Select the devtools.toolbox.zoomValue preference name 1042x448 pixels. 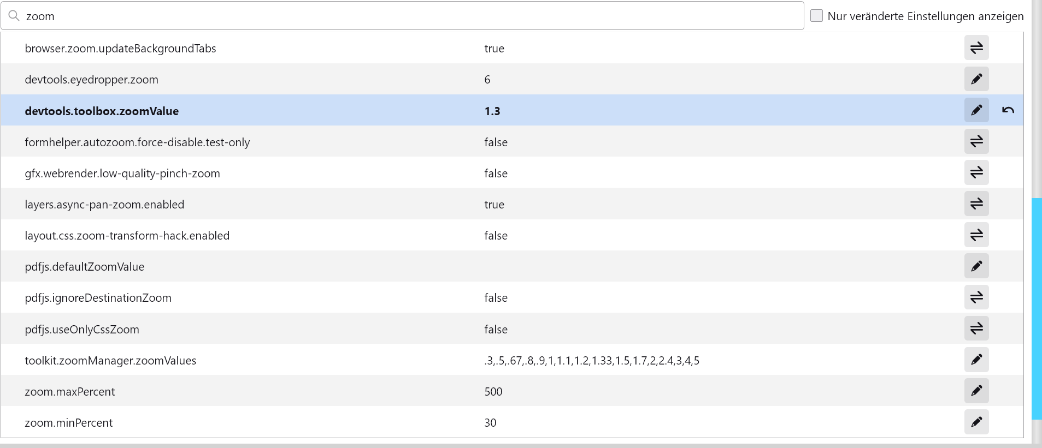(102, 111)
